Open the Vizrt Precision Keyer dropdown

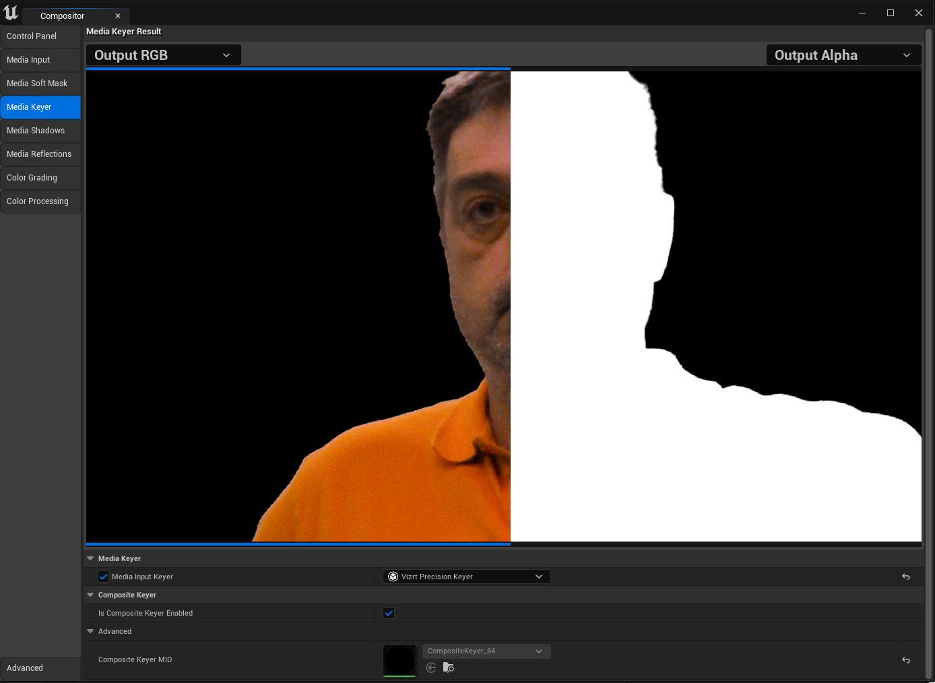point(467,577)
